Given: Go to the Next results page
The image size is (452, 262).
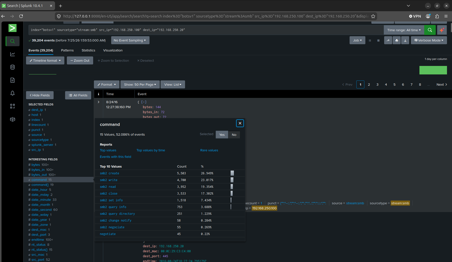Looking at the screenshot, I should click(x=442, y=85).
